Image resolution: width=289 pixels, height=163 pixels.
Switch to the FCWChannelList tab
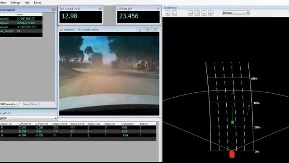pyautogui.click(x=9, y=104)
